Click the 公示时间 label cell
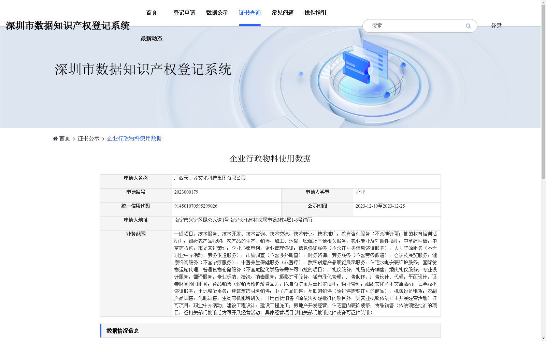The image size is (546, 341). 317,209
